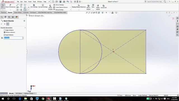Click confirmation corner red X in viewport
The width and height of the screenshot is (179, 101).
tap(173, 18)
